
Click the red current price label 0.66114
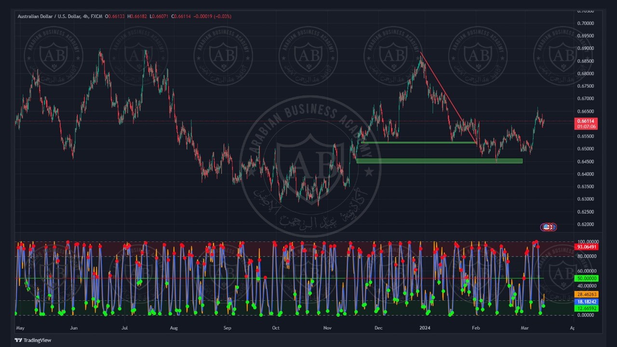click(x=587, y=121)
